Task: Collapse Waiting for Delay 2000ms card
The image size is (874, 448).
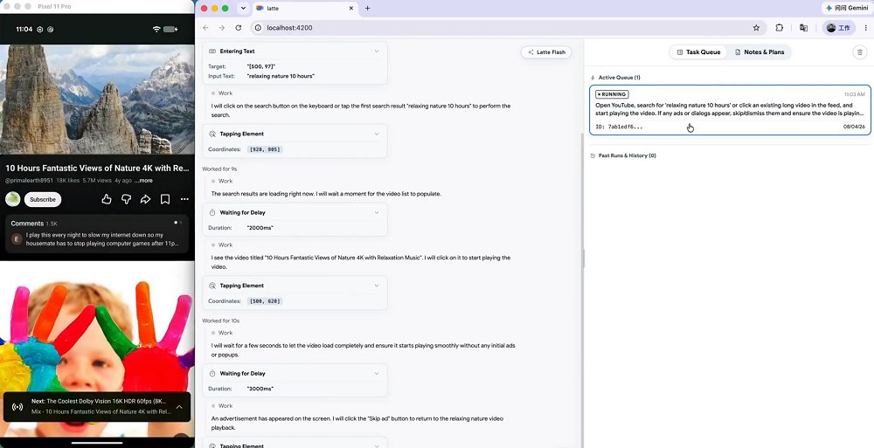Action: 376,213
